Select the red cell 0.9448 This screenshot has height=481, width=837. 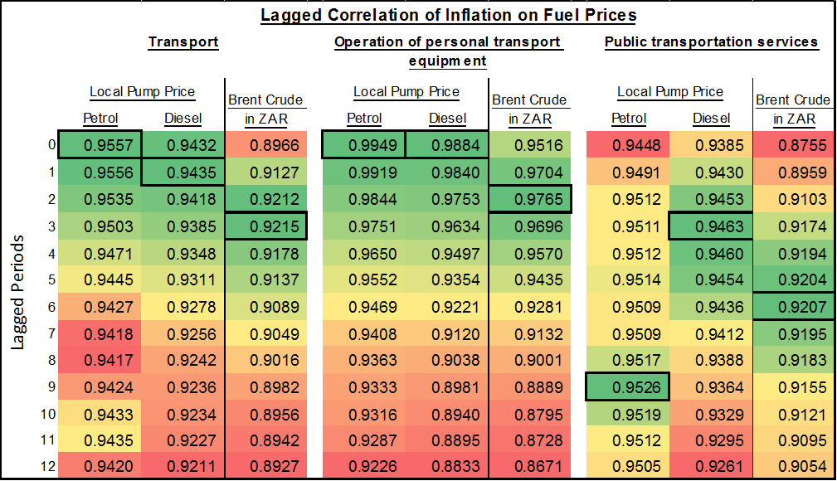(x=628, y=145)
